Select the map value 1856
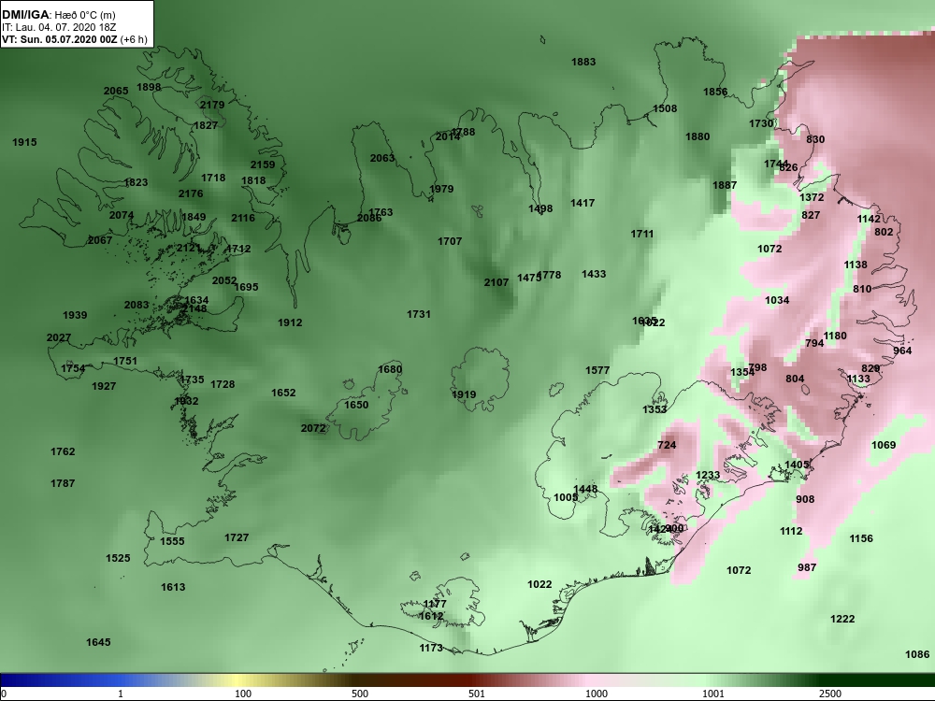The width and height of the screenshot is (935, 701). click(715, 92)
